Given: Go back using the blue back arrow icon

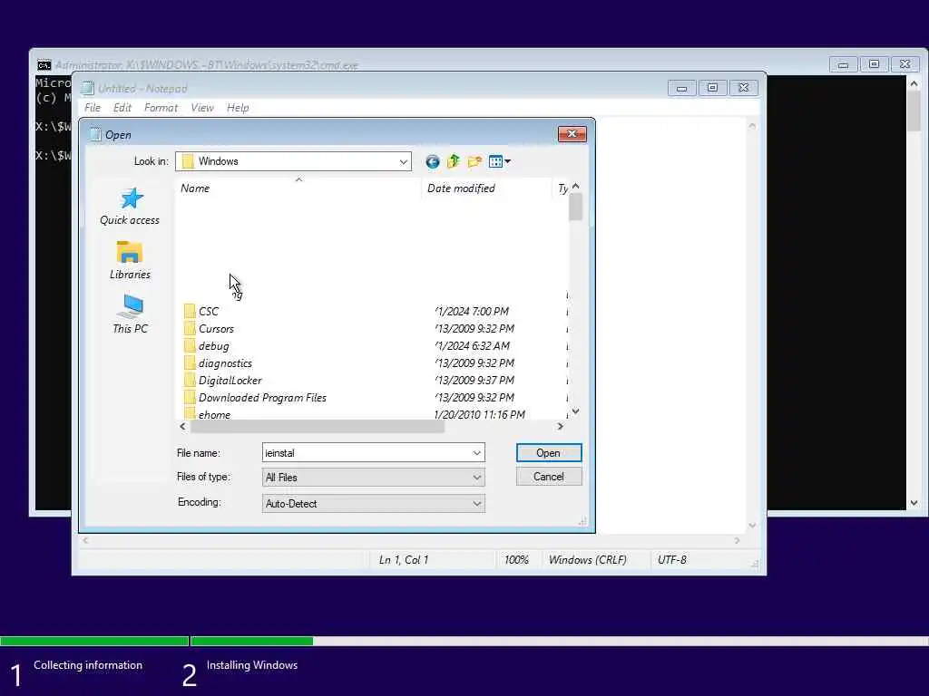Looking at the screenshot, I should [x=433, y=161].
